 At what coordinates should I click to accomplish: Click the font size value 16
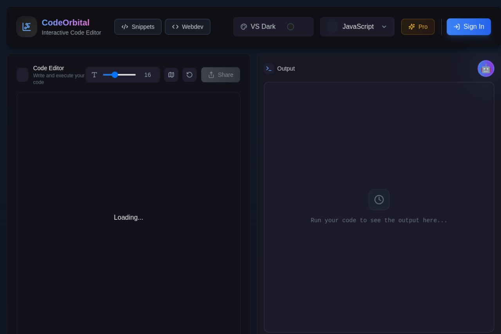coord(148,75)
